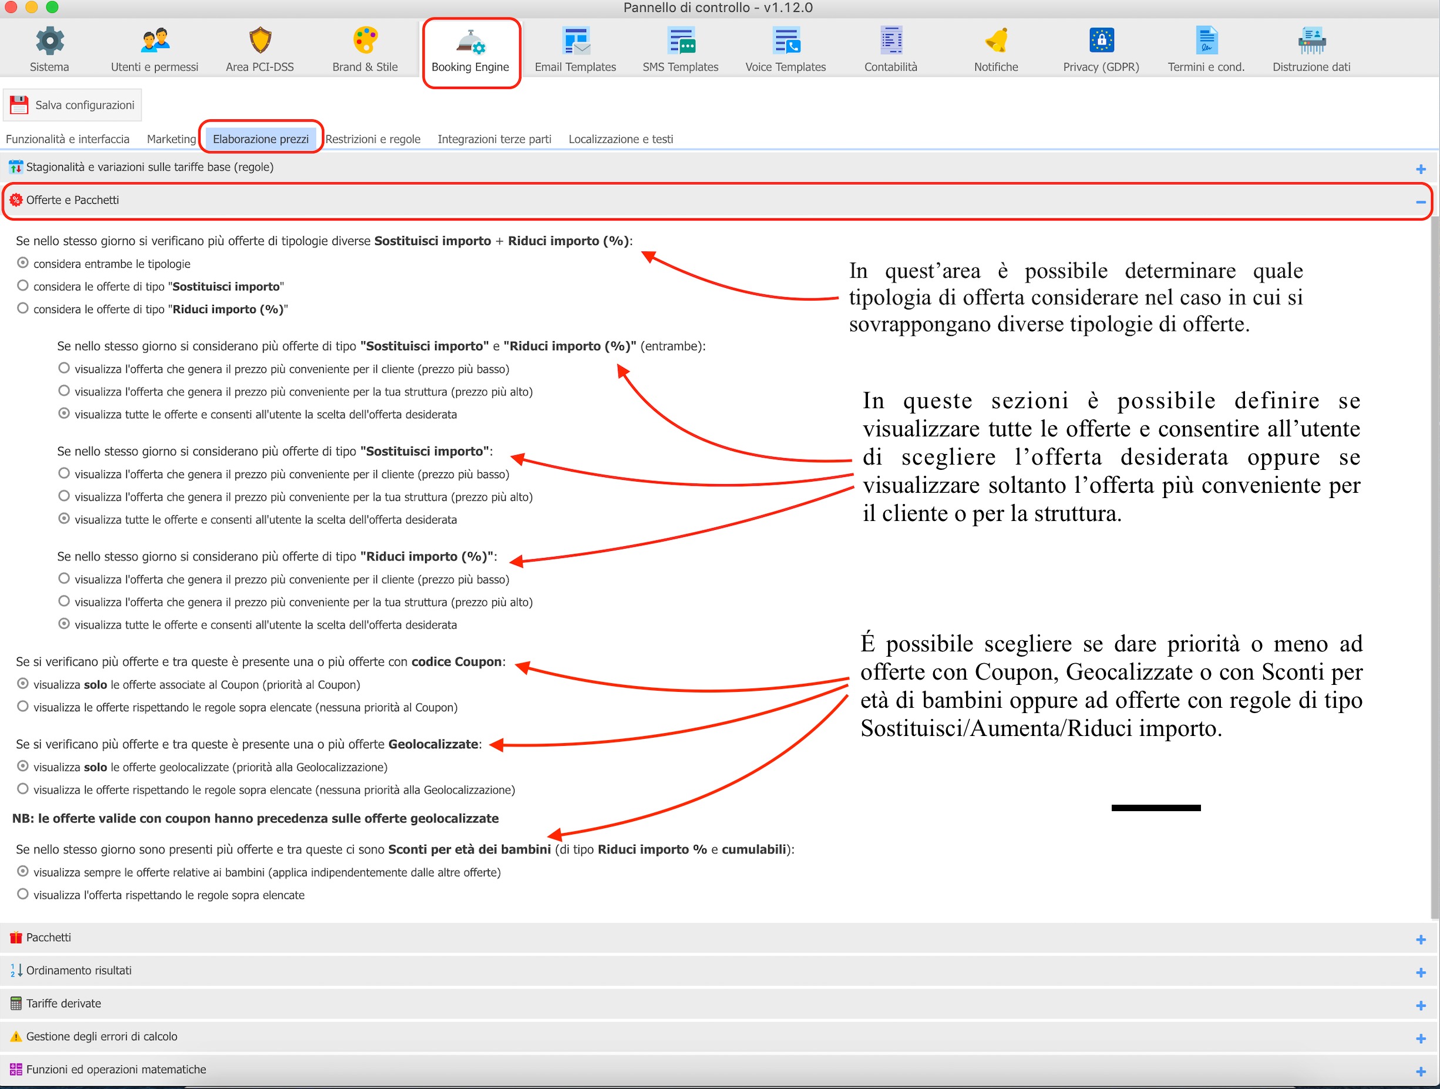This screenshot has width=1440, height=1089.
Task: Switch to Restrizioni e regole tab
Action: pyautogui.click(x=373, y=139)
